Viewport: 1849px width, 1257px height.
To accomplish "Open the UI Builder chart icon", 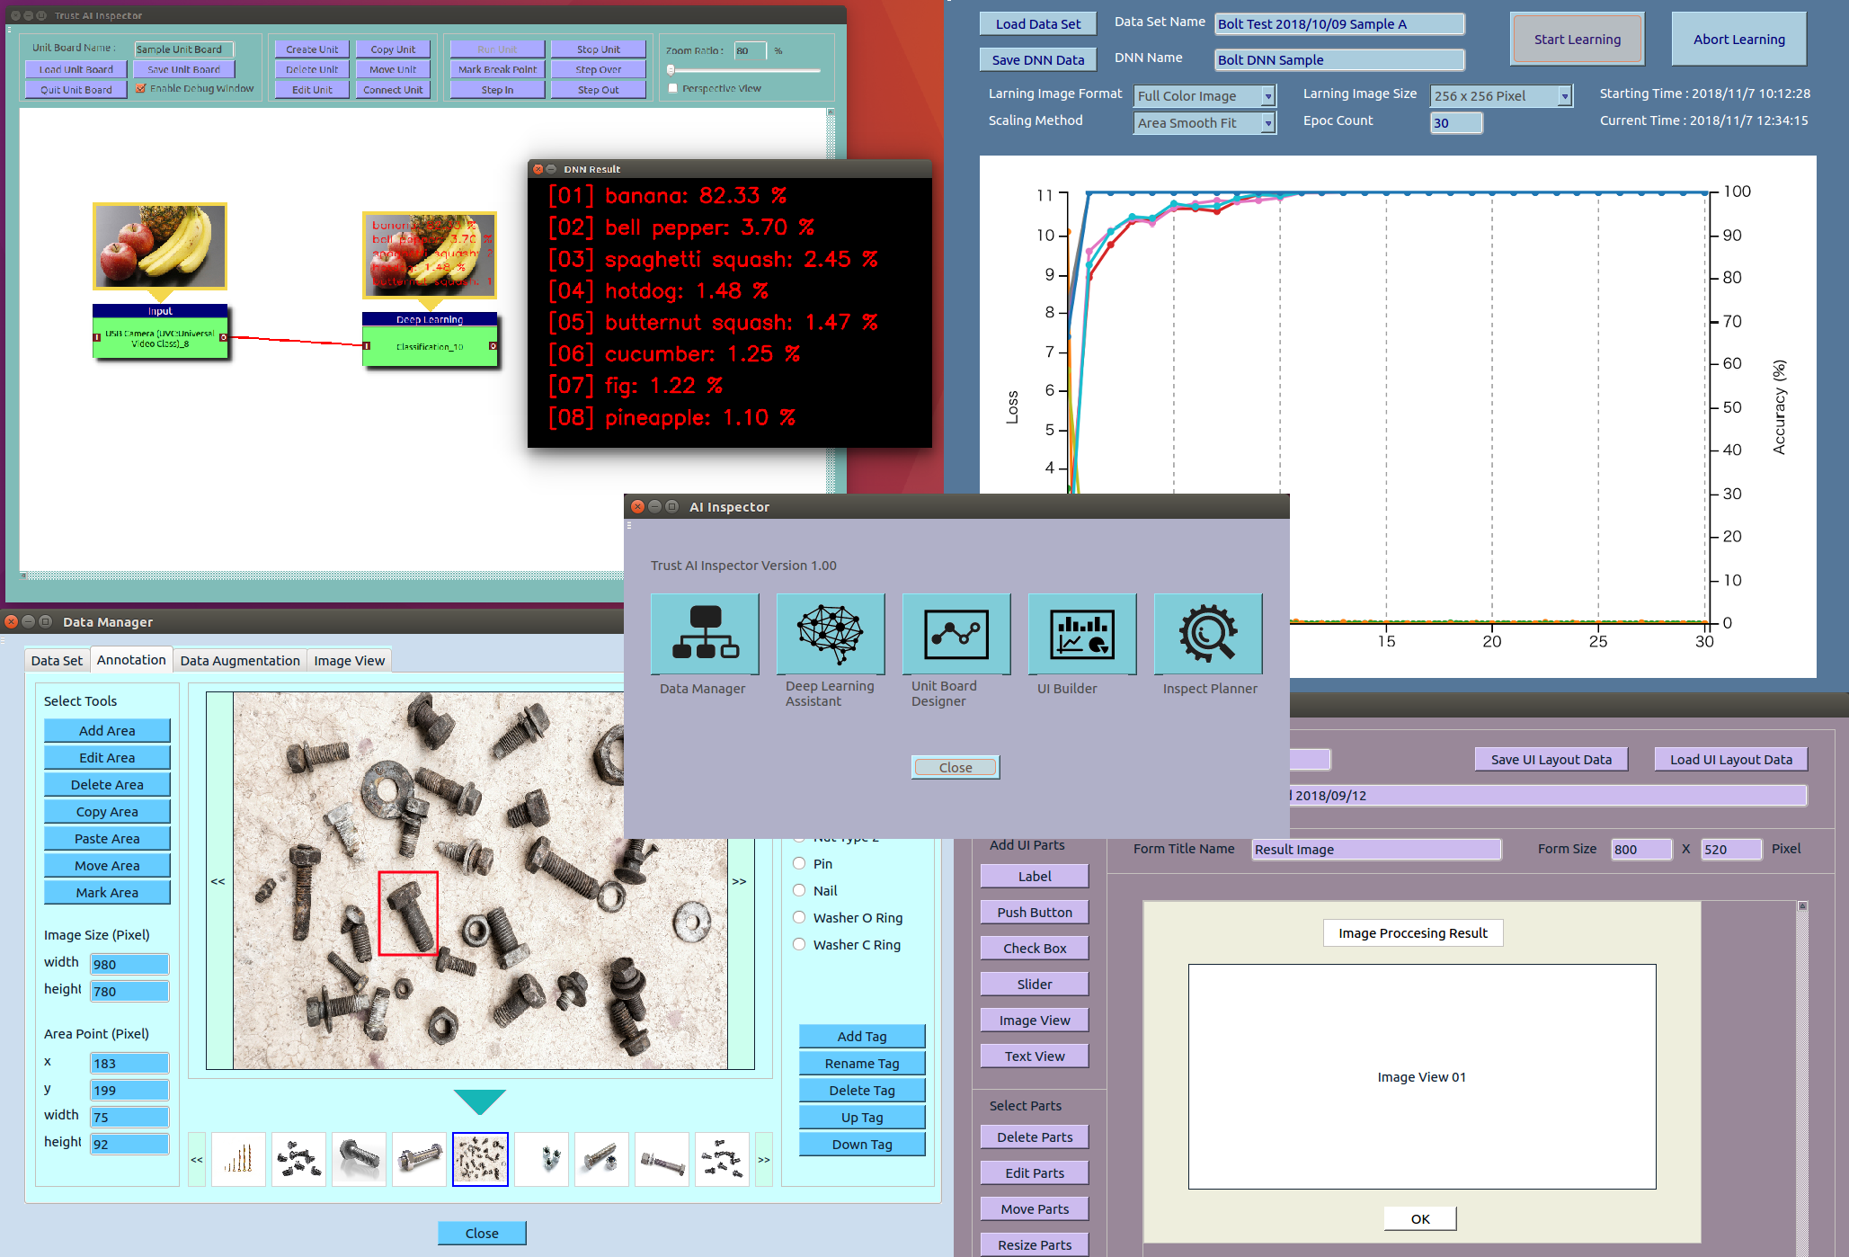I will click(x=1082, y=634).
